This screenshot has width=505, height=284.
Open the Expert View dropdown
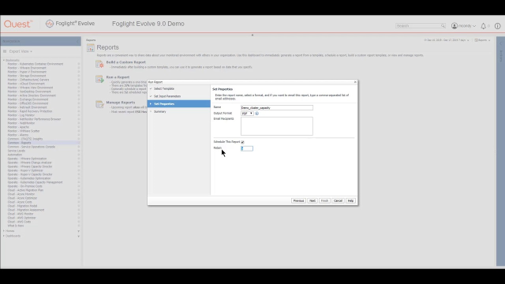coord(21,51)
